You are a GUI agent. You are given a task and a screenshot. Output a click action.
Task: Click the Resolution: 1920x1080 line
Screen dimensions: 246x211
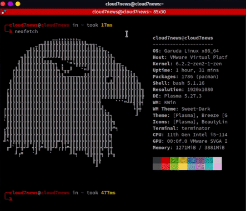pyautogui.click(x=183, y=90)
